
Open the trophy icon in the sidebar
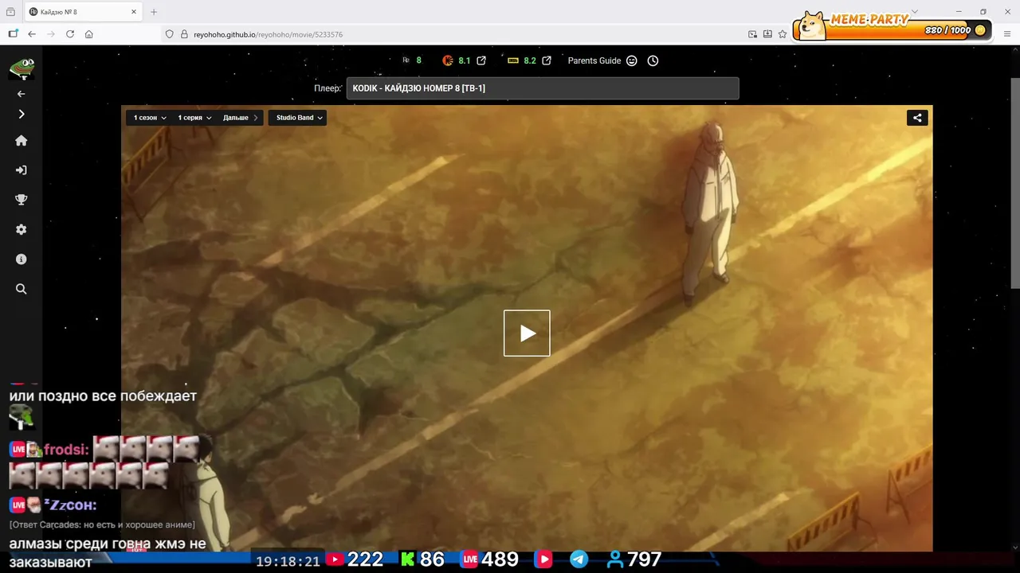22,200
